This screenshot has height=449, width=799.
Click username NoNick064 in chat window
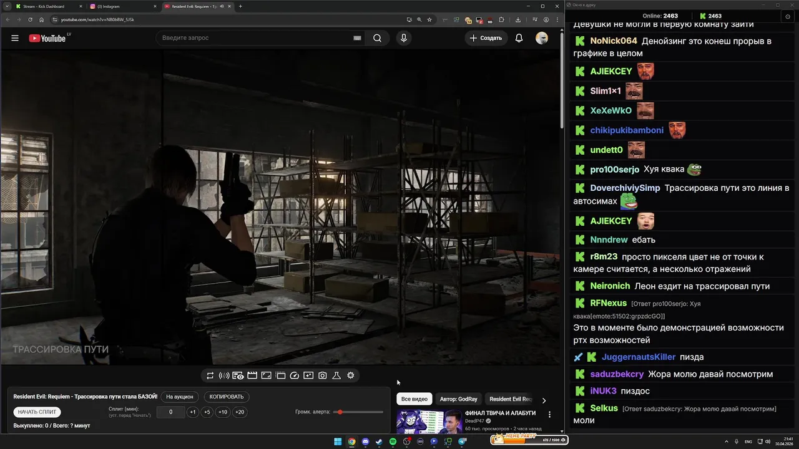[x=614, y=41]
